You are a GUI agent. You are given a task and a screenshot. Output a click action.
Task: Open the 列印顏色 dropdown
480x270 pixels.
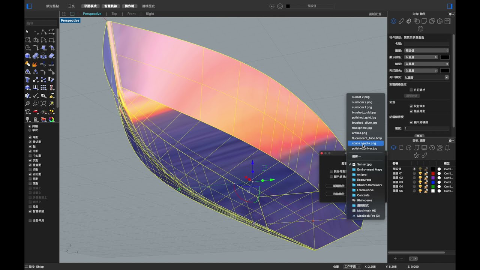(421, 70)
